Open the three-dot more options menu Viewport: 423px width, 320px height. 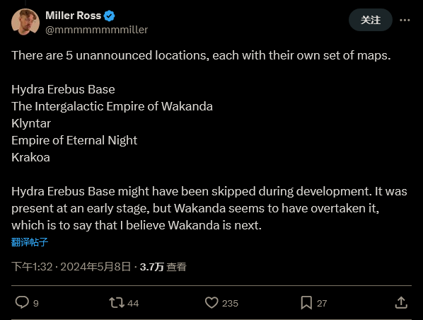tap(405, 20)
